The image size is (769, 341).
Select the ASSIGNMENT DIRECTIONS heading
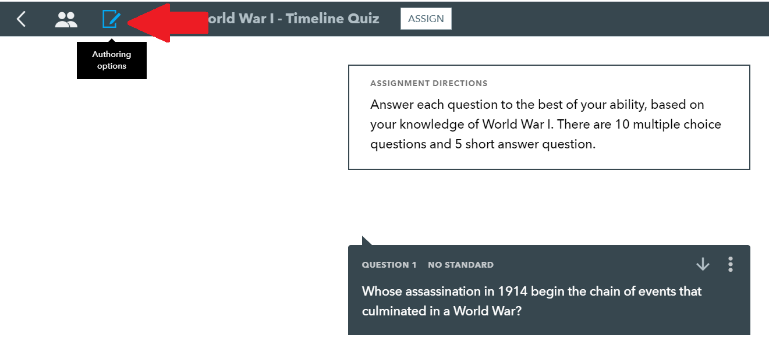429,83
